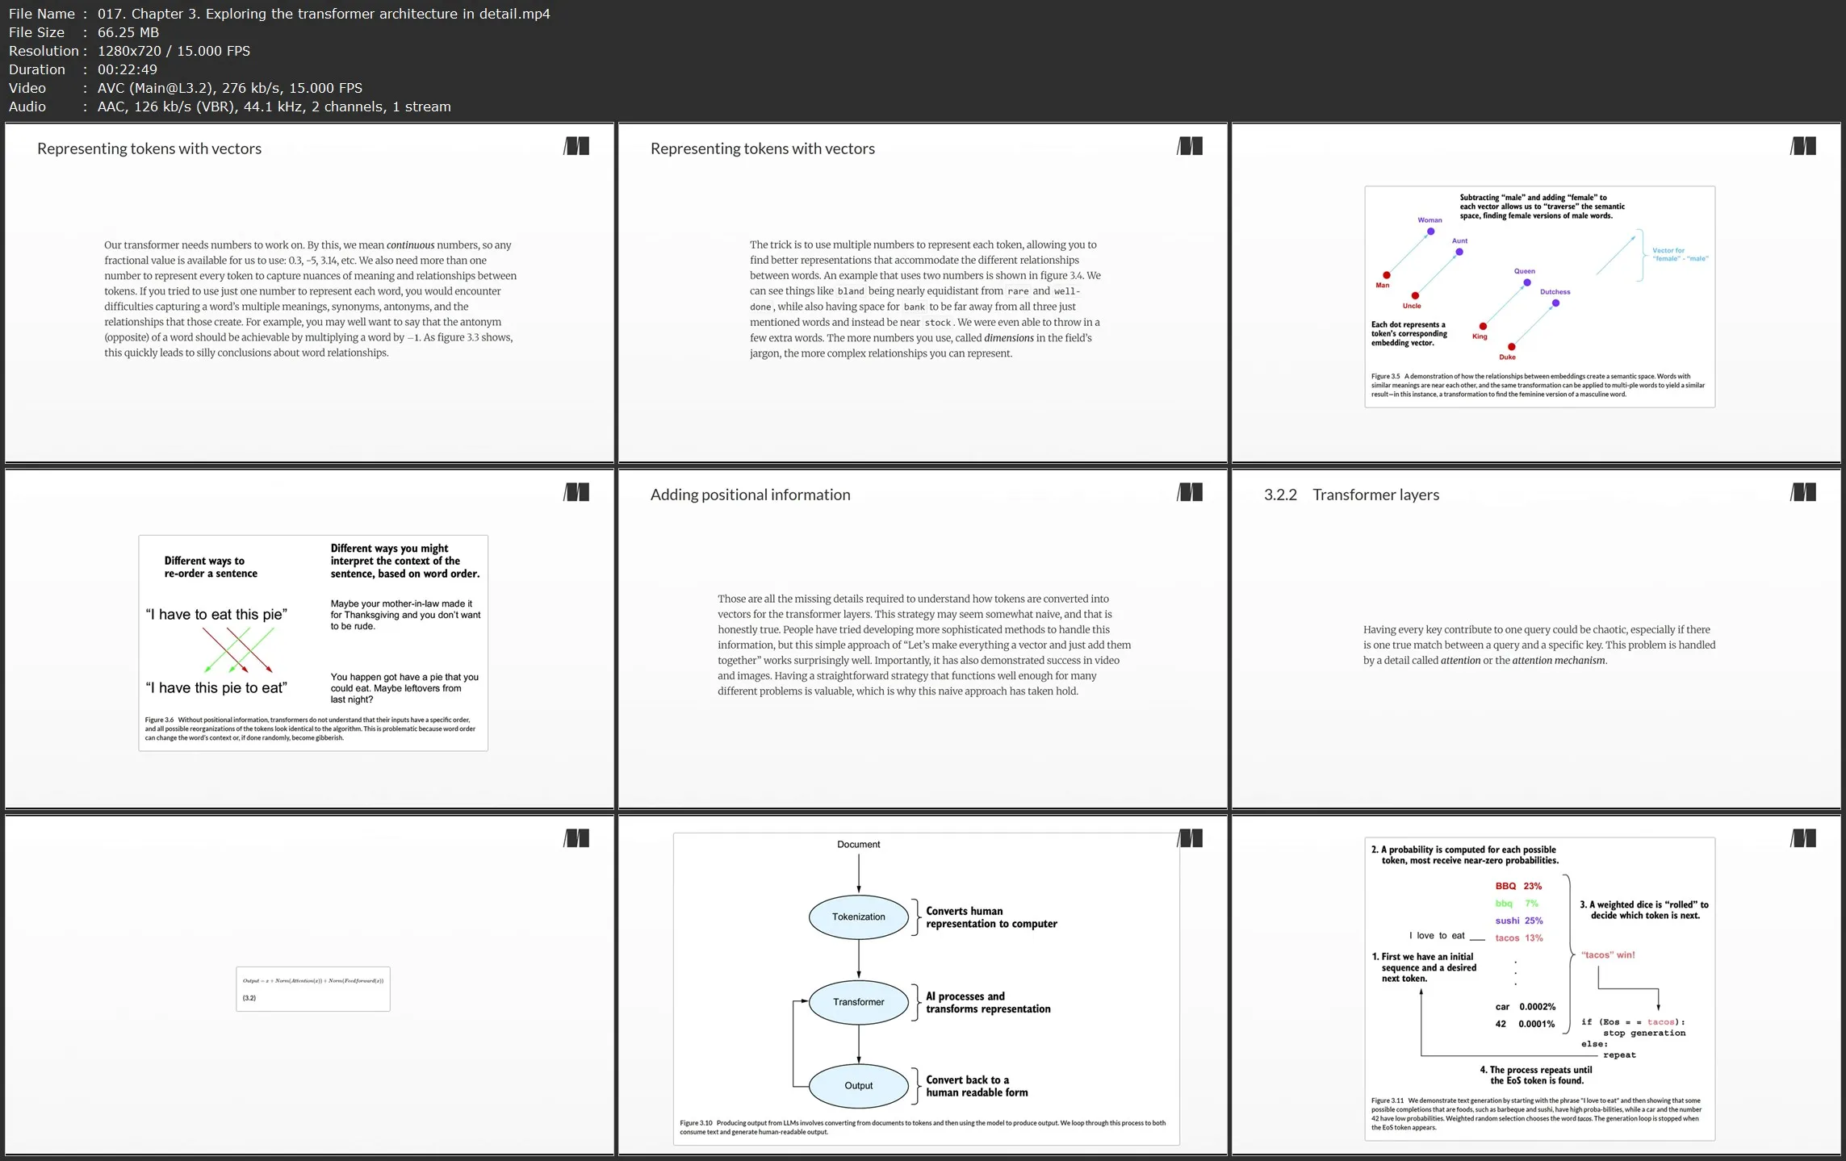
Task: Click the 'Duchess' label in the embedding figure
Action: 1555,292
